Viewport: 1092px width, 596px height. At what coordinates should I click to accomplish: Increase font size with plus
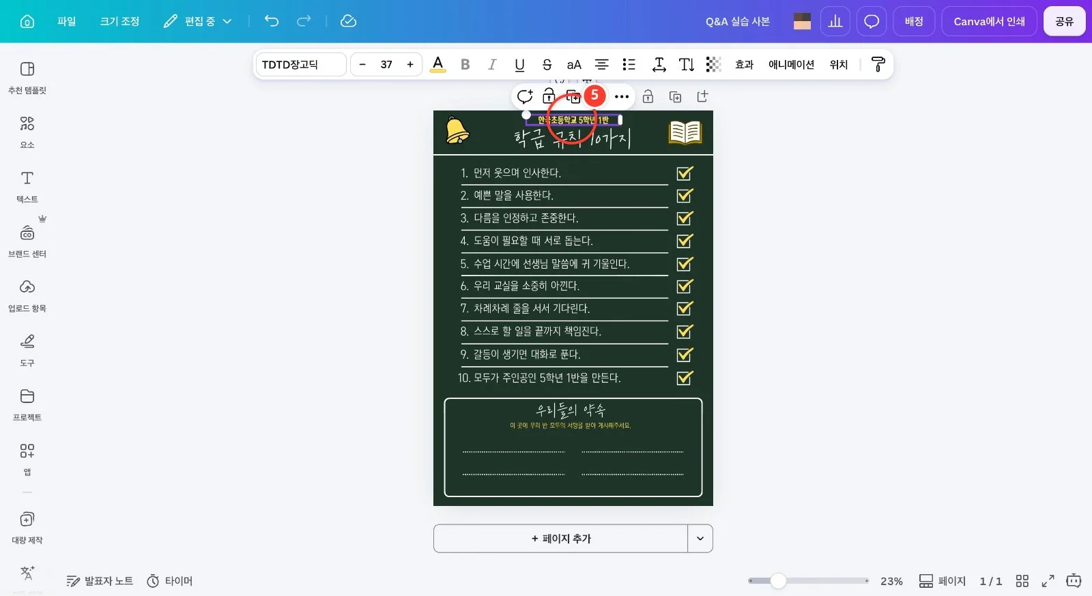410,64
